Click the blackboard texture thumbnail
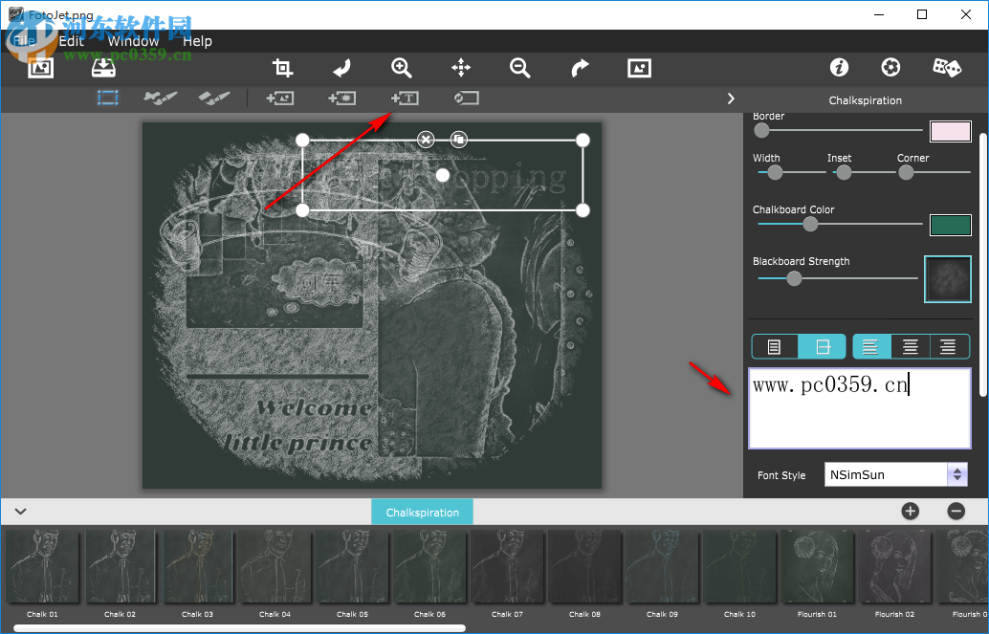The height and width of the screenshot is (634, 989). point(947,279)
